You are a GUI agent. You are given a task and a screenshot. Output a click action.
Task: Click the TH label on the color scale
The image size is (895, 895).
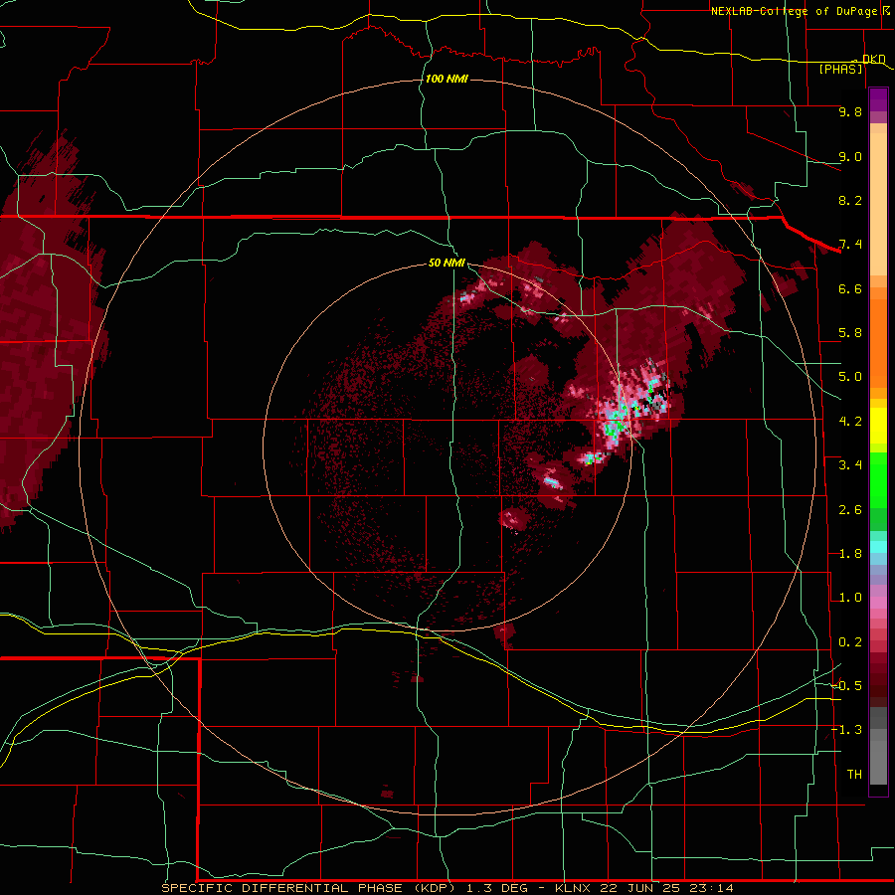tap(854, 775)
